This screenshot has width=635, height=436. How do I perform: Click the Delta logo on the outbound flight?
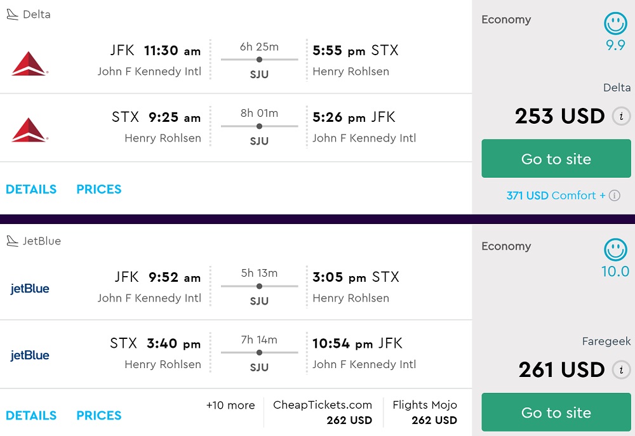coord(29,63)
